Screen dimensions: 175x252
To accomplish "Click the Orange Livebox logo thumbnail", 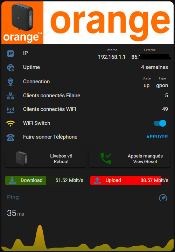I will coord(22,23).
